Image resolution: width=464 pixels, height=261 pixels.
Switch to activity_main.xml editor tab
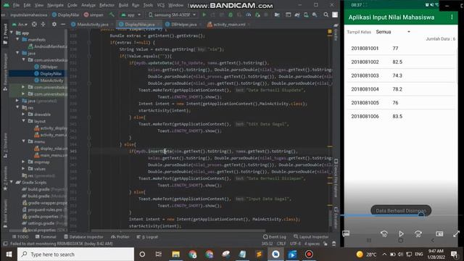tap(227, 25)
